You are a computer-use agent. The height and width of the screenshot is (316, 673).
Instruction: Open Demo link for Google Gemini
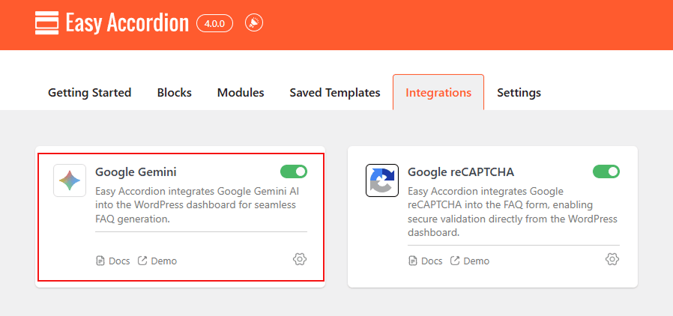[x=157, y=261]
